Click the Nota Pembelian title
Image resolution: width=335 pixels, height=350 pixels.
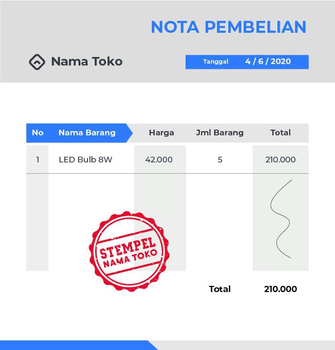tap(228, 27)
